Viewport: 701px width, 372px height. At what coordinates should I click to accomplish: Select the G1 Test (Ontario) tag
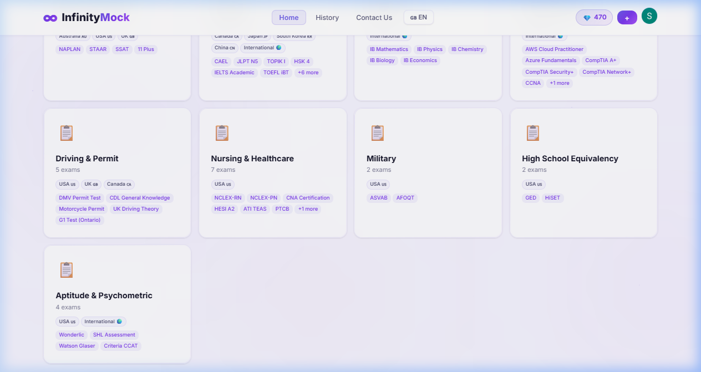point(80,220)
